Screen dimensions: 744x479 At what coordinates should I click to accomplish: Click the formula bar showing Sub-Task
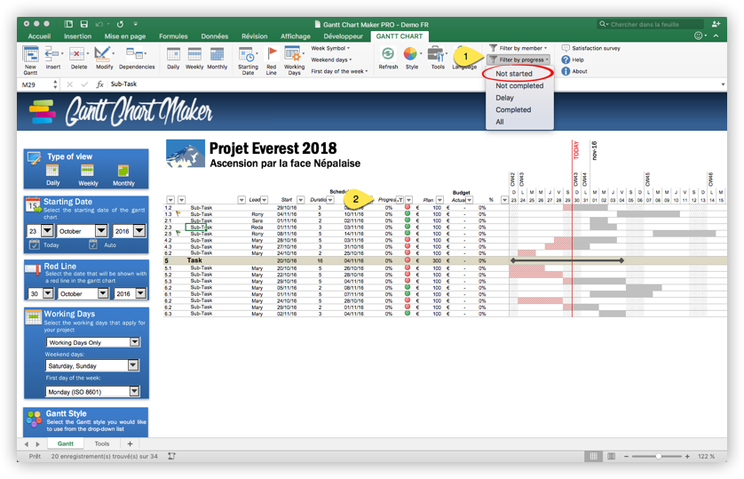pos(413,84)
